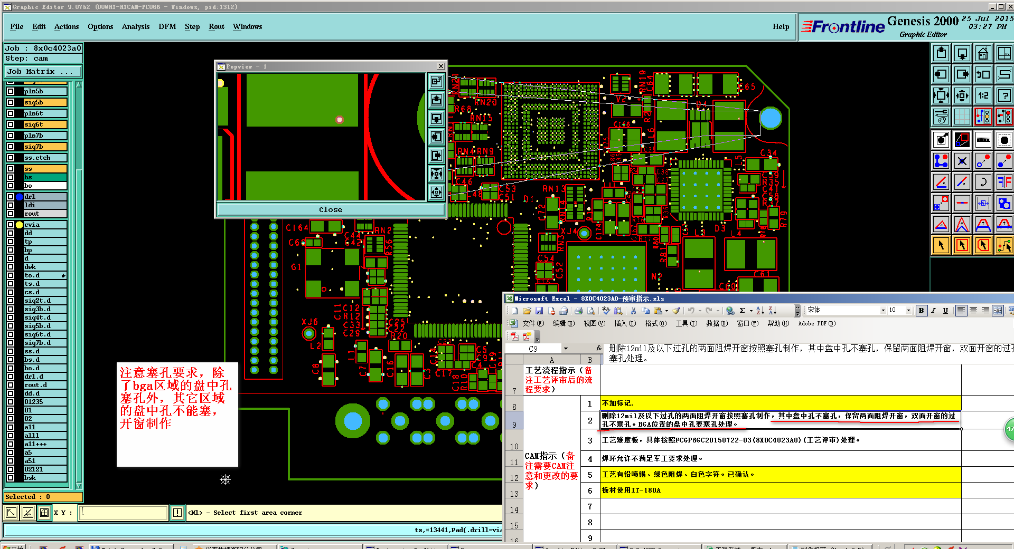The width and height of the screenshot is (1014, 549).
Task: Click the Excel Save disk icon
Action: click(x=539, y=311)
